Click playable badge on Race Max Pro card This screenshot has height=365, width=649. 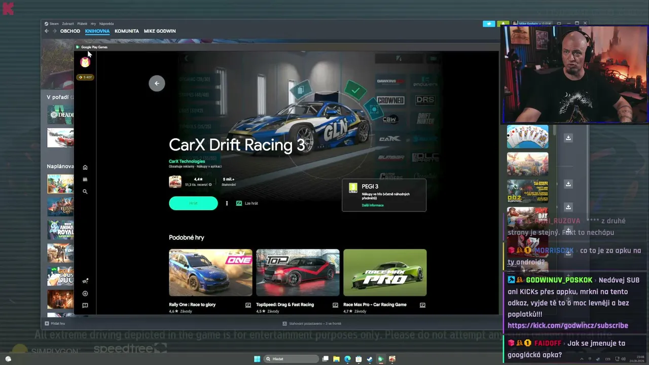point(422,305)
